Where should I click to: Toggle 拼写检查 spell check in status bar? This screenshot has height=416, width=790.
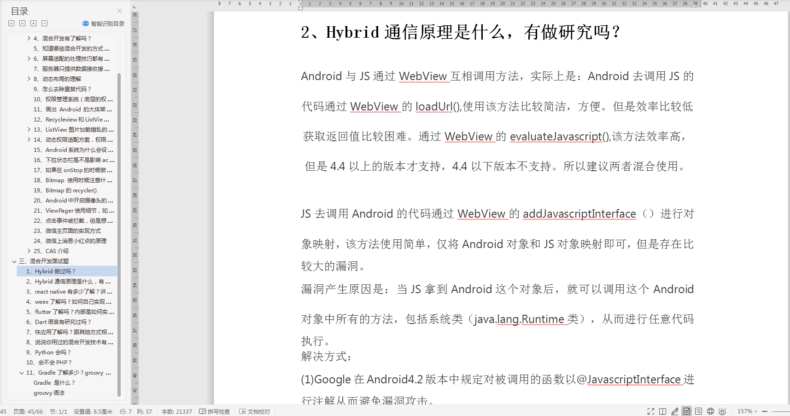(x=215, y=411)
